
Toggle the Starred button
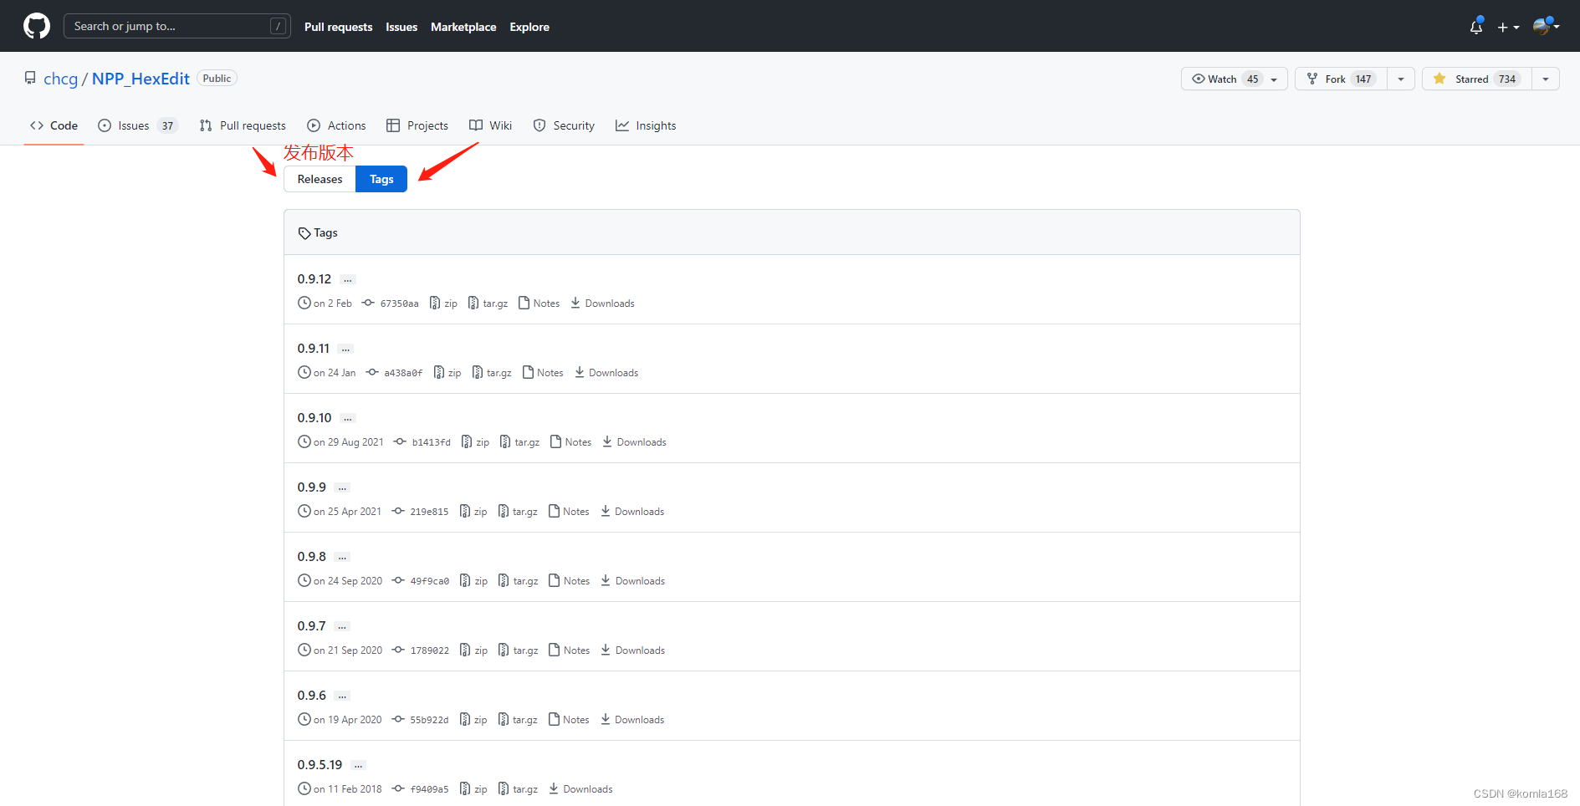1476,79
